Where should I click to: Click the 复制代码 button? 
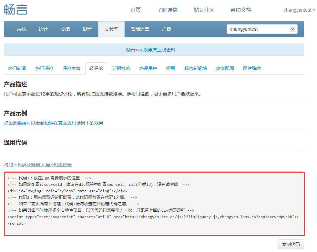coord(290,244)
